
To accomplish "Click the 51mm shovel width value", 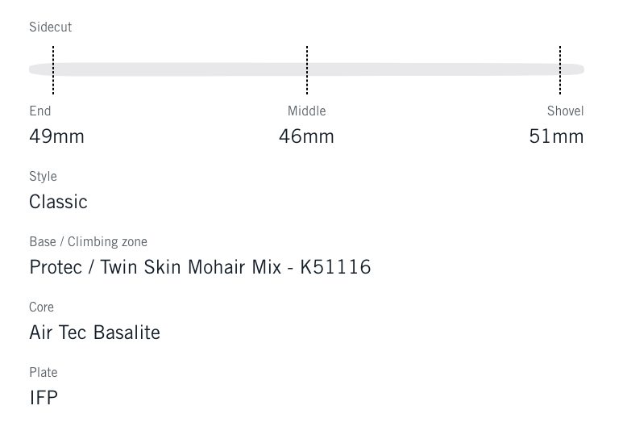I will coord(556,136).
